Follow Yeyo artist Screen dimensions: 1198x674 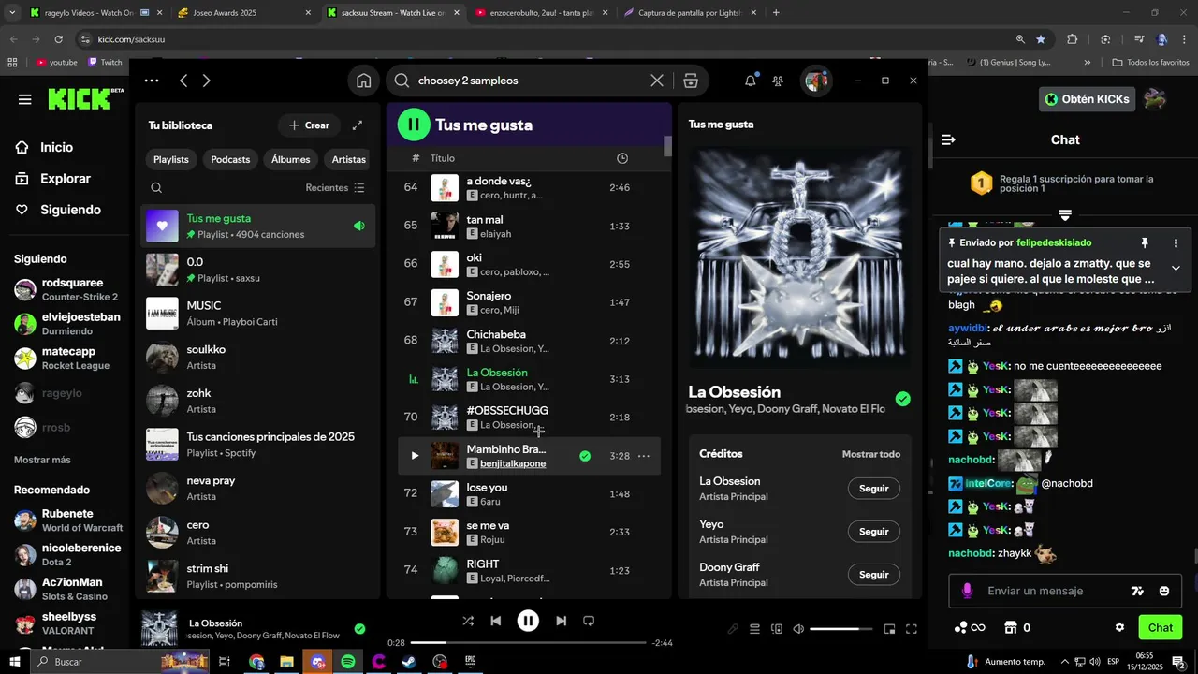coord(873,532)
